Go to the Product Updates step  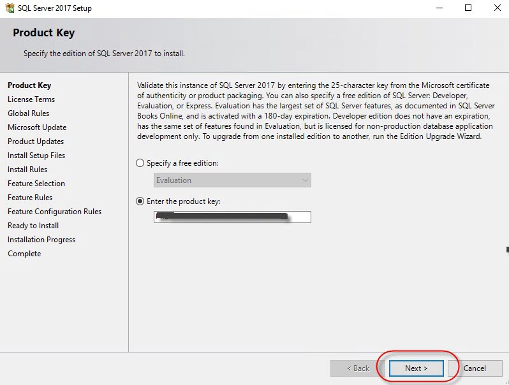pyautogui.click(x=36, y=142)
